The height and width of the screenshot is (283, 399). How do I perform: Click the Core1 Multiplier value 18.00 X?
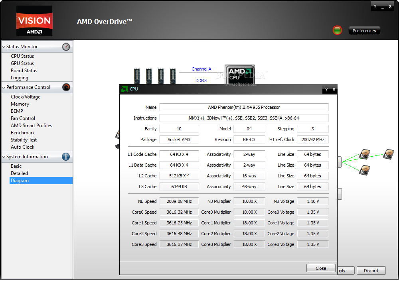249,223
